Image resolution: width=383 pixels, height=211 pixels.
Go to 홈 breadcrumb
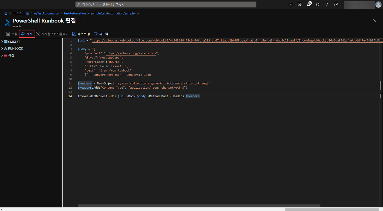click(6, 13)
